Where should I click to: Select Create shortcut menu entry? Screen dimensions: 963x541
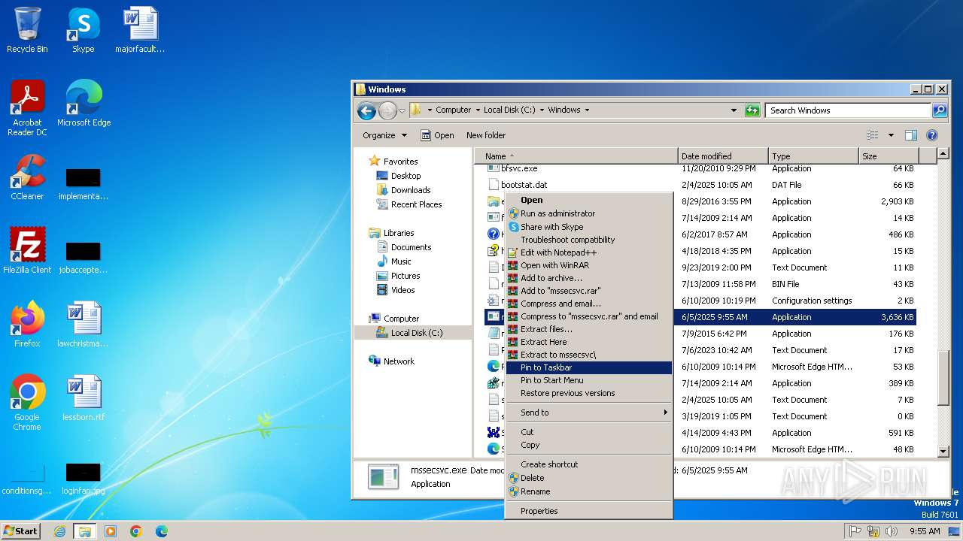click(588, 464)
